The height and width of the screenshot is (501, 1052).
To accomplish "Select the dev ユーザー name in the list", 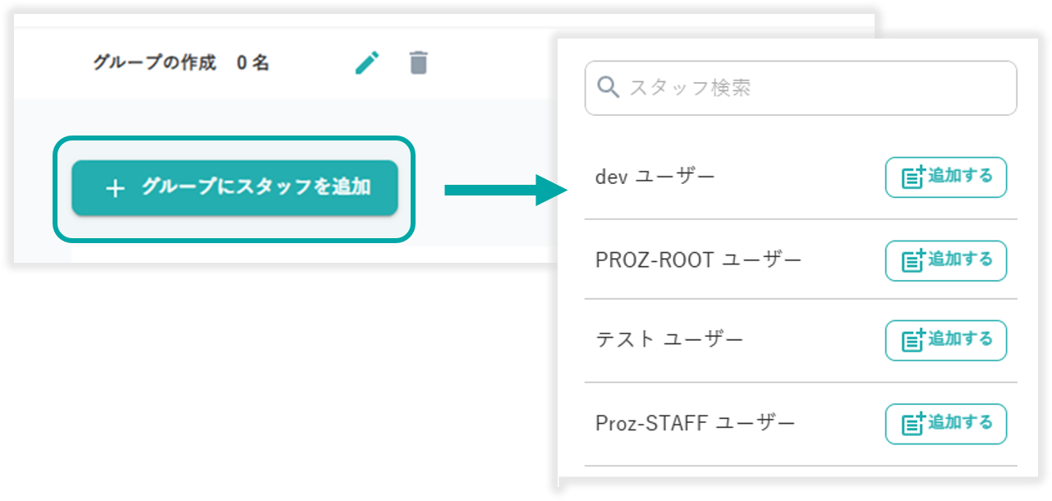I will click(655, 177).
